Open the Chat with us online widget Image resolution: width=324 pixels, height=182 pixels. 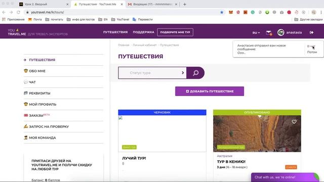[x=285, y=177]
